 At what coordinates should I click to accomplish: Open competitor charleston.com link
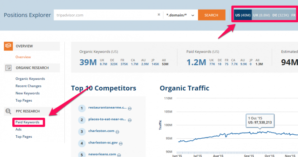pos(101,131)
